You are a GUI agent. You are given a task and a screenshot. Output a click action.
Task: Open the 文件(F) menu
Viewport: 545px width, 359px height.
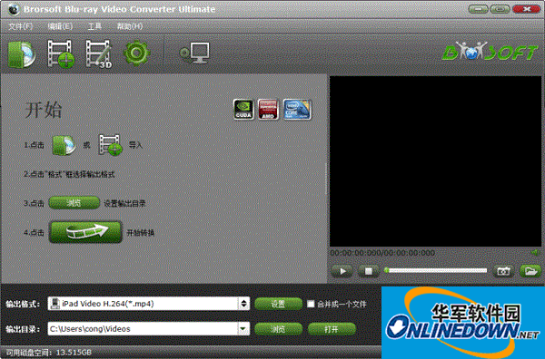click(x=21, y=26)
